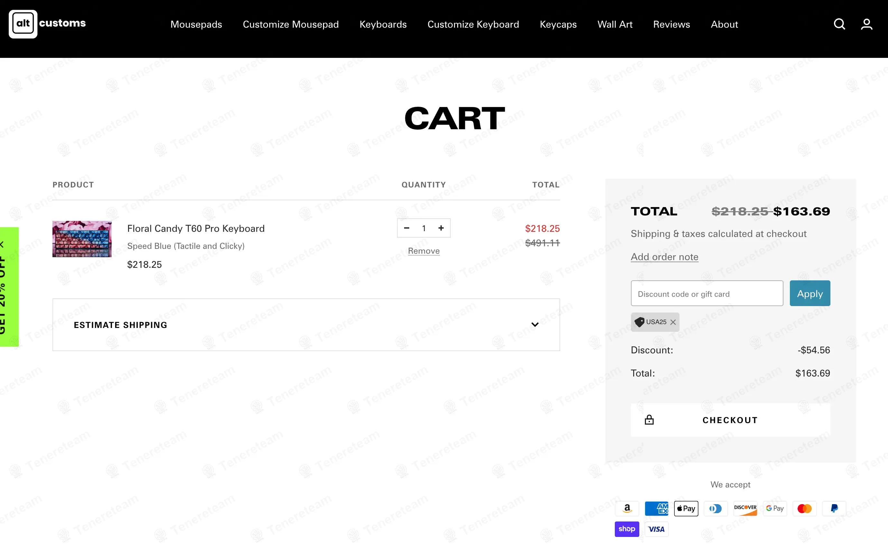Open the Keycaps menu item
Image resolution: width=888 pixels, height=544 pixels.
point(558,24)
